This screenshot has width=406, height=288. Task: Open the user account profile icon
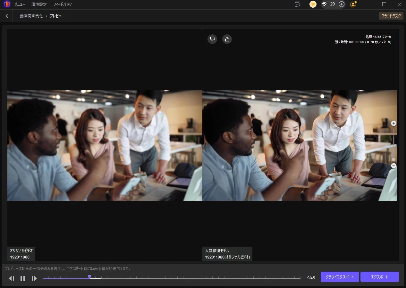pos(353,4)
